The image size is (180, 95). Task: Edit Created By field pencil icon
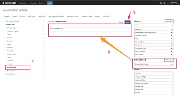point(172,45)
